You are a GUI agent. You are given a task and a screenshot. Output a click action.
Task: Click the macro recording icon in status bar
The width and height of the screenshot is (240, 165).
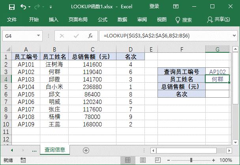(23, 160)
